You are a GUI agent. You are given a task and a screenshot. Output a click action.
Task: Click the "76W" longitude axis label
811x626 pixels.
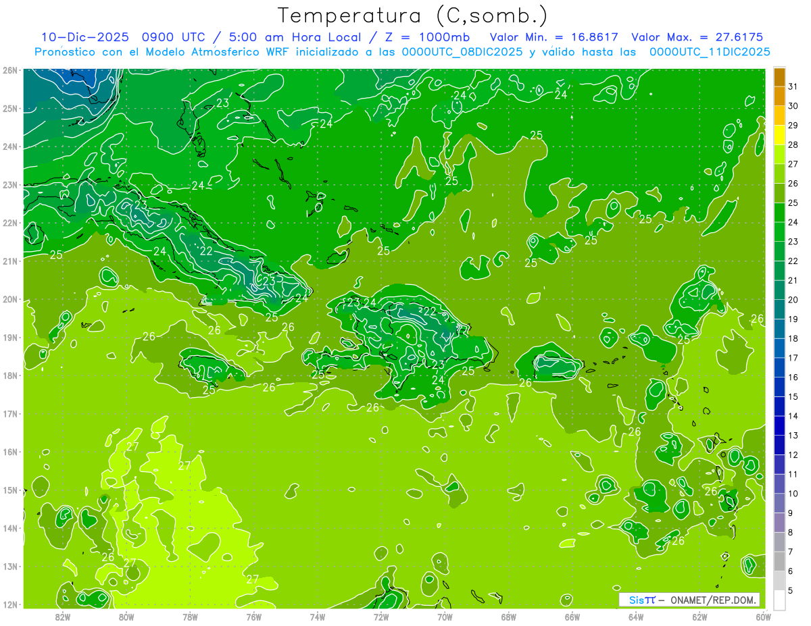pyautogui.click(x=253, y=617)
